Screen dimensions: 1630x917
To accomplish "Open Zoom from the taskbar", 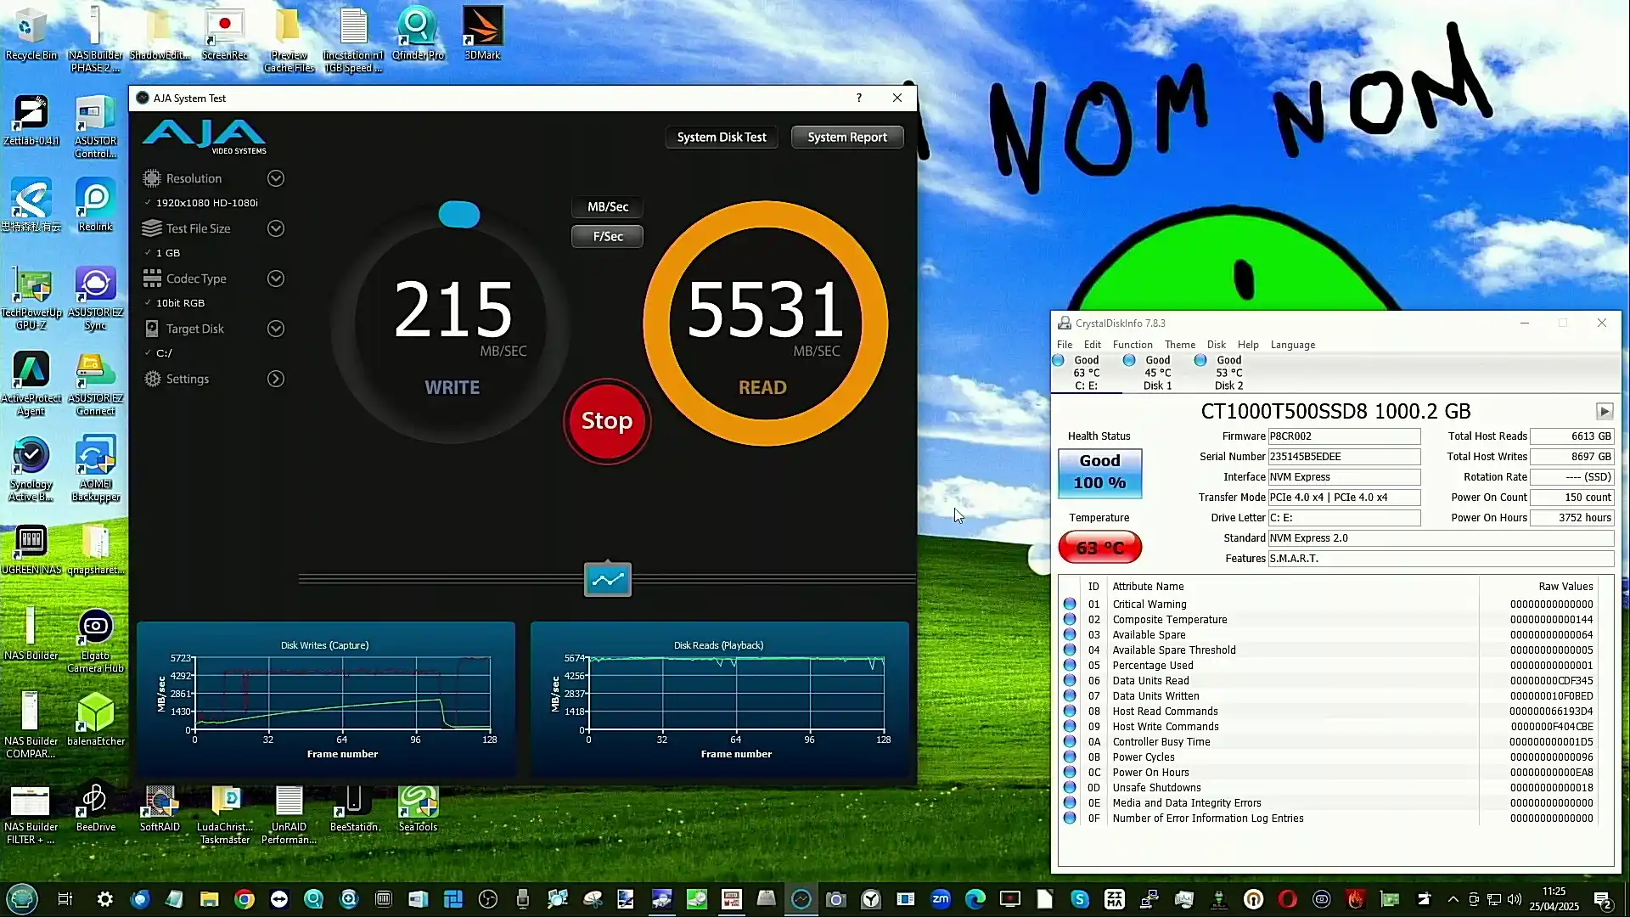I will [941, 899].
